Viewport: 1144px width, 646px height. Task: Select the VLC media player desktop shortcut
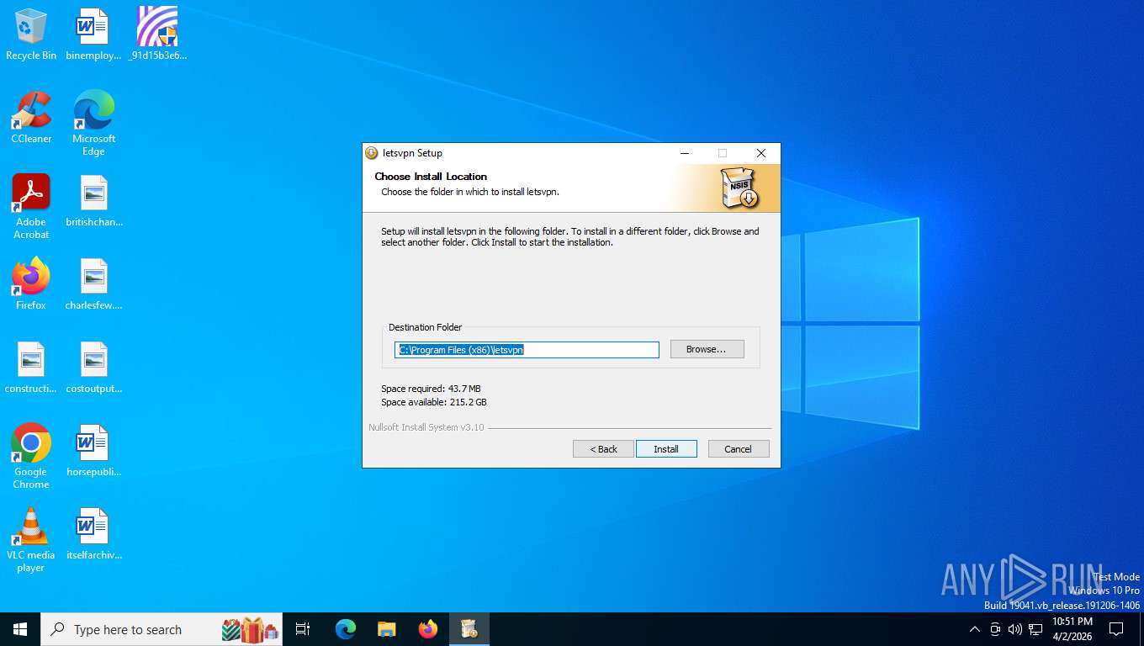coord(31,539)
